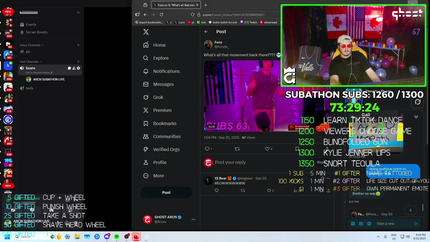The height and width of the screenshot is (242, 430).
Task: Go back with the Post header arrow
Action: tap(206, 32)
